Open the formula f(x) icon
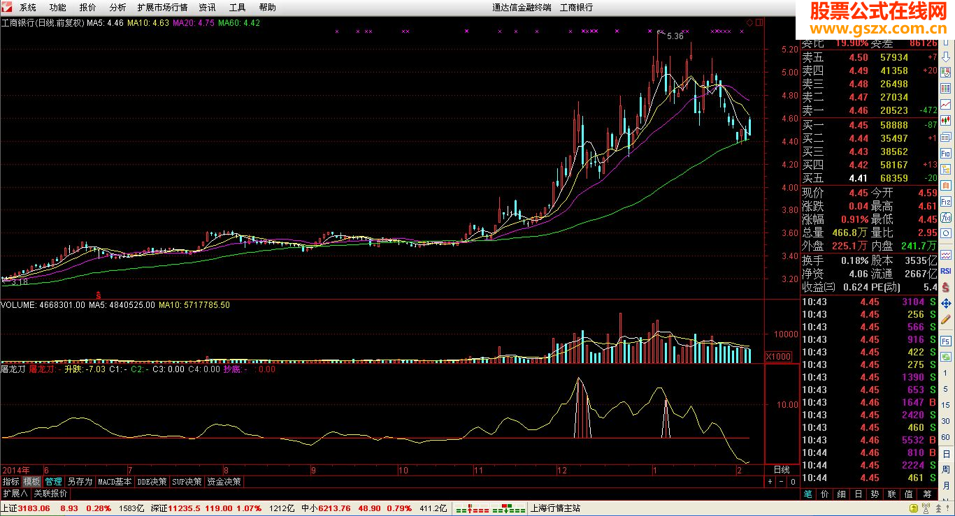 tap(946, 217)
